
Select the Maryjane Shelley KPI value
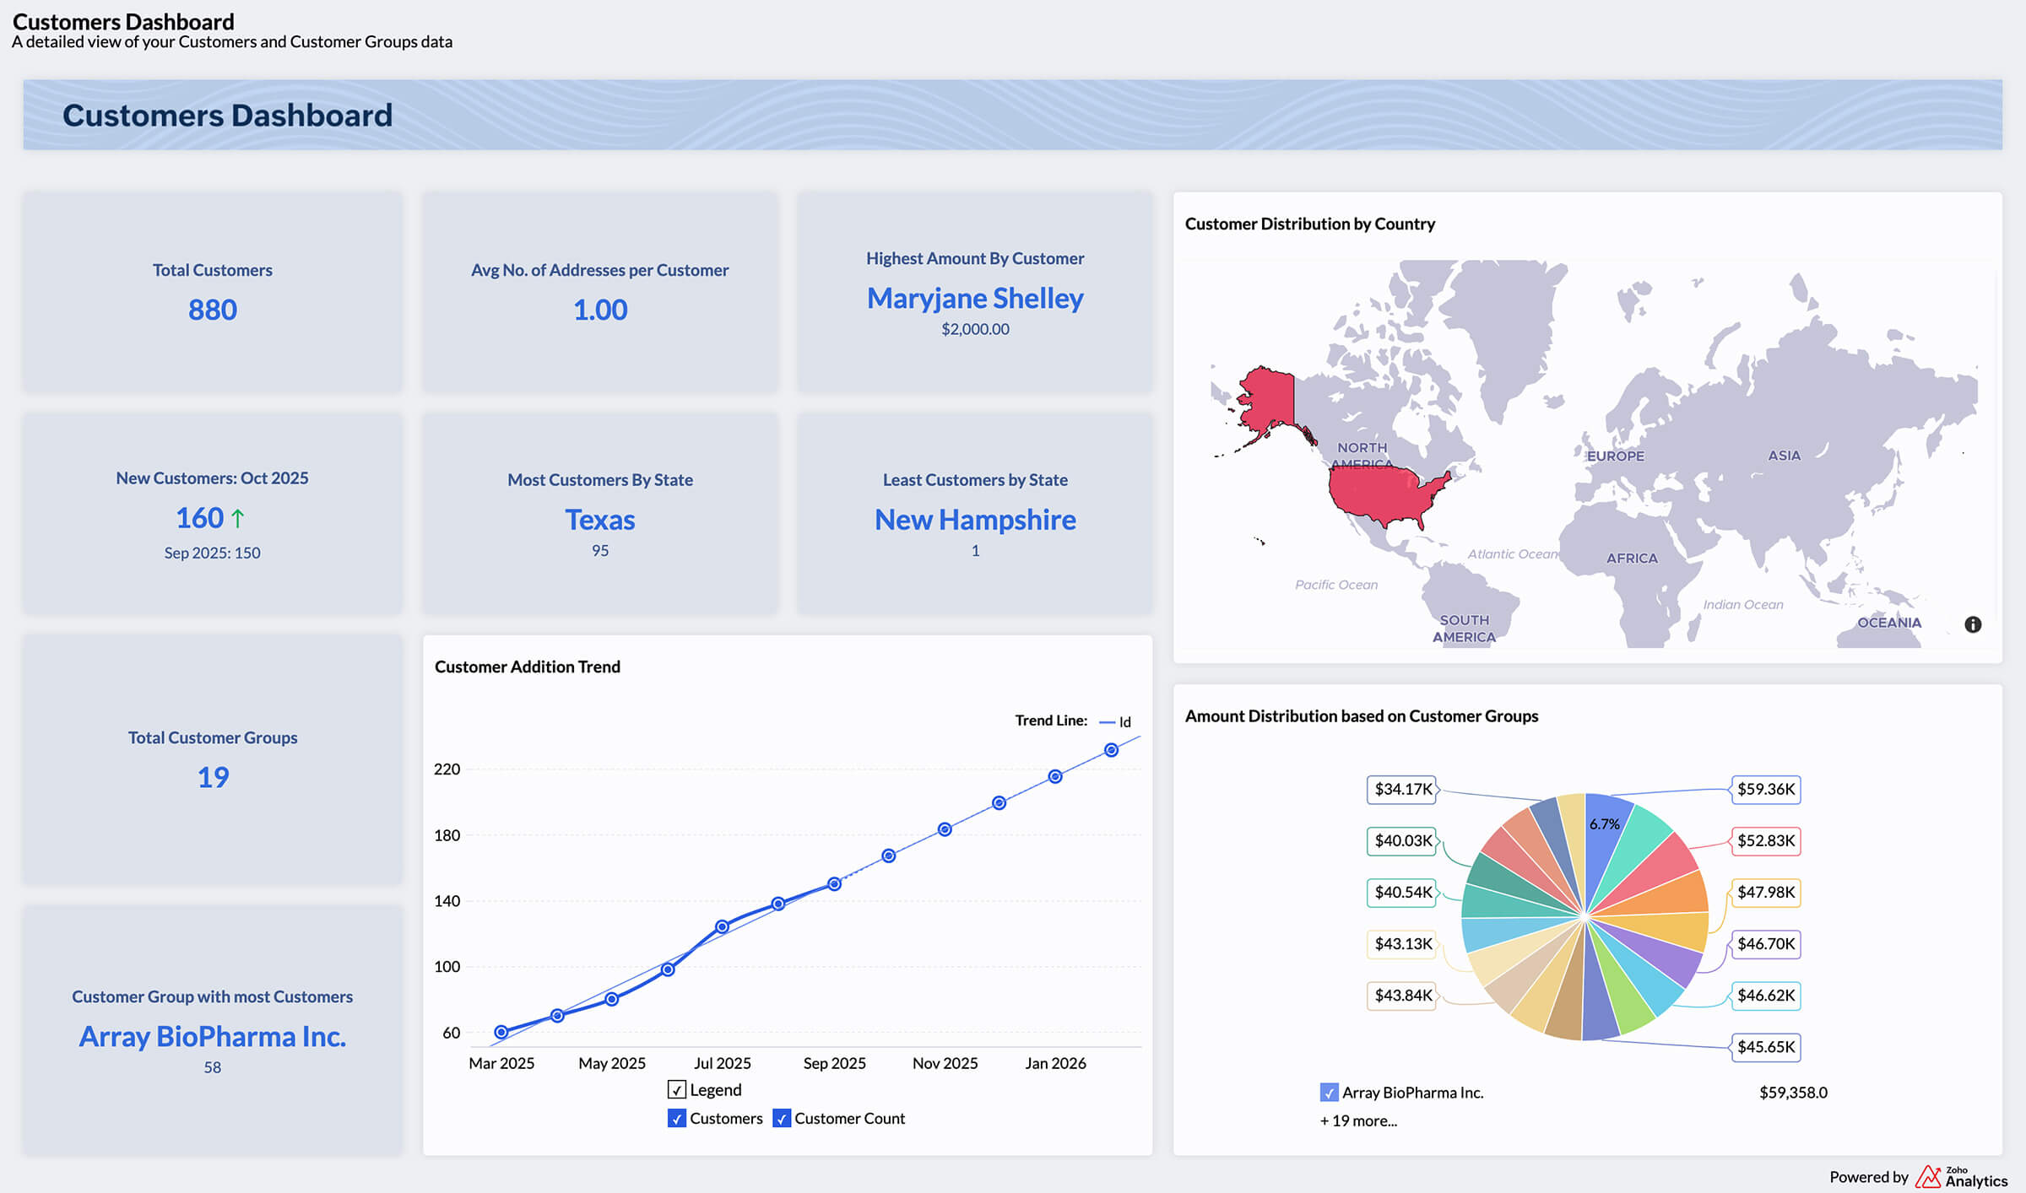click(x=975, y=298)
